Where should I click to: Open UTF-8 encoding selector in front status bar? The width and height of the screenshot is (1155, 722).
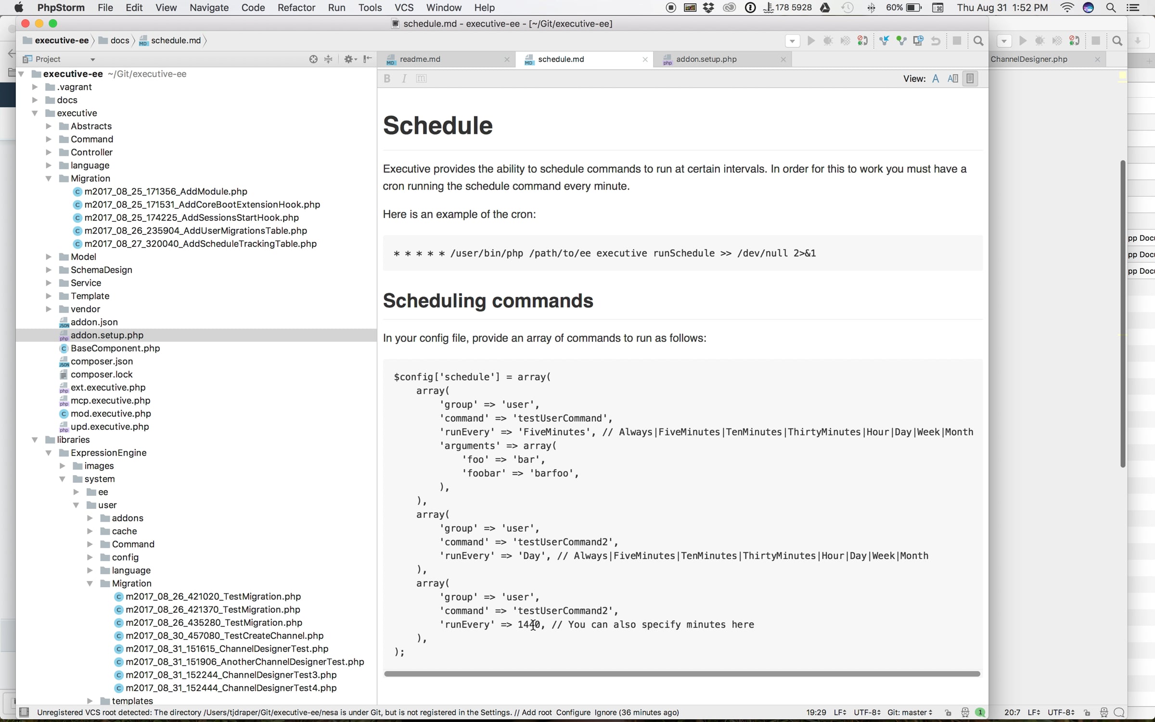pos(867,712)
